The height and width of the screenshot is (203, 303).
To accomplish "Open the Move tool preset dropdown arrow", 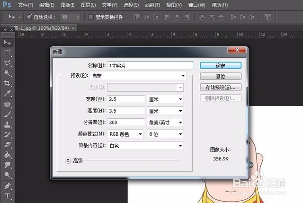I will 20,17.
